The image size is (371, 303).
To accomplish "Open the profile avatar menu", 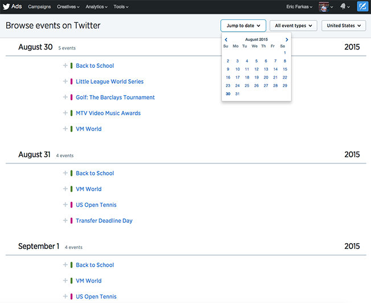I will 325,7.
